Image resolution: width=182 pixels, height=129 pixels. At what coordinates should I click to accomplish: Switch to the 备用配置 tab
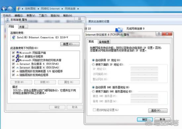coord(104,42)
